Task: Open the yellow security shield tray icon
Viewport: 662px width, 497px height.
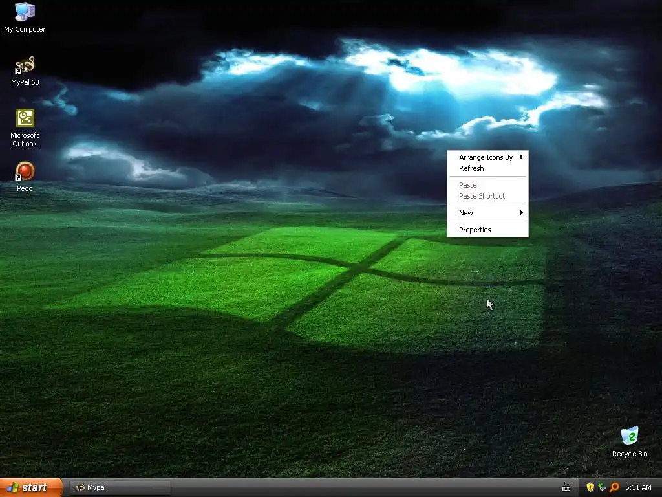Action: [x=590, y=487]
